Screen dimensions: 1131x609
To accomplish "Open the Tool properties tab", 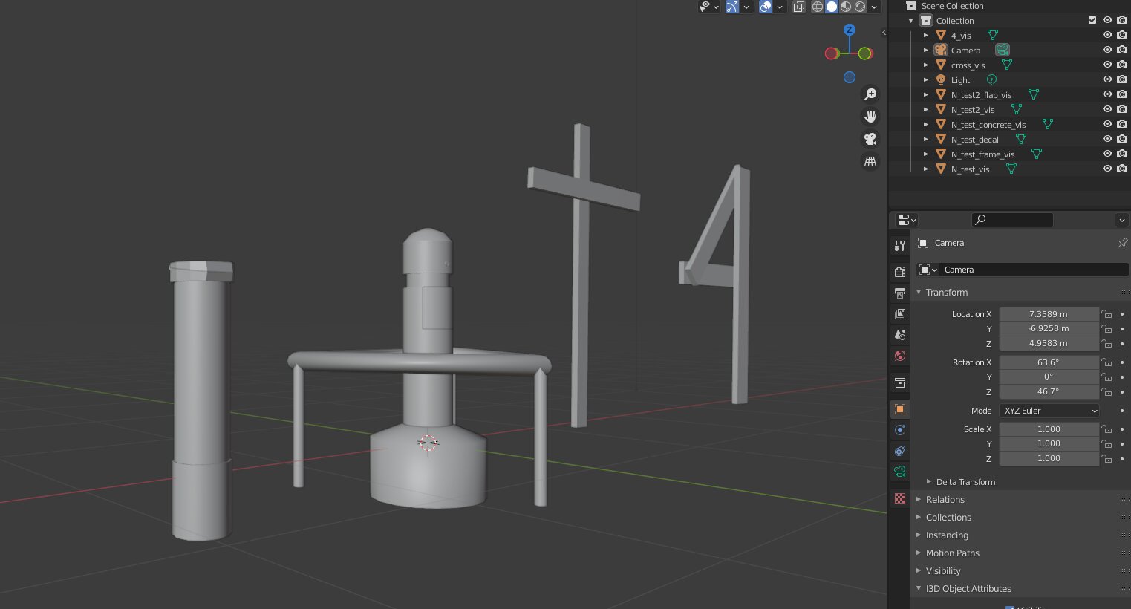I will pos(900,246).
